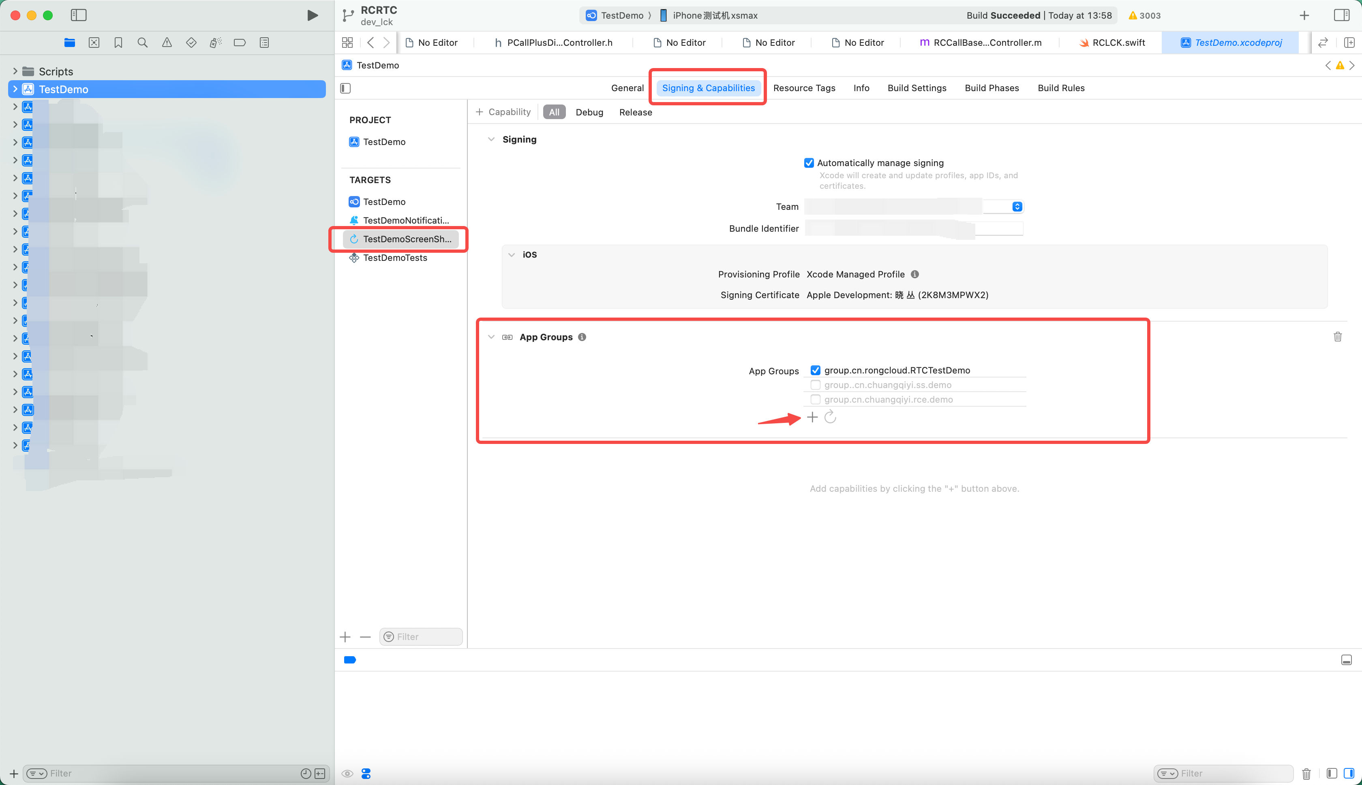
Task: Filter capabilities by Debug configuration
Action: click(x=589, y=112)
